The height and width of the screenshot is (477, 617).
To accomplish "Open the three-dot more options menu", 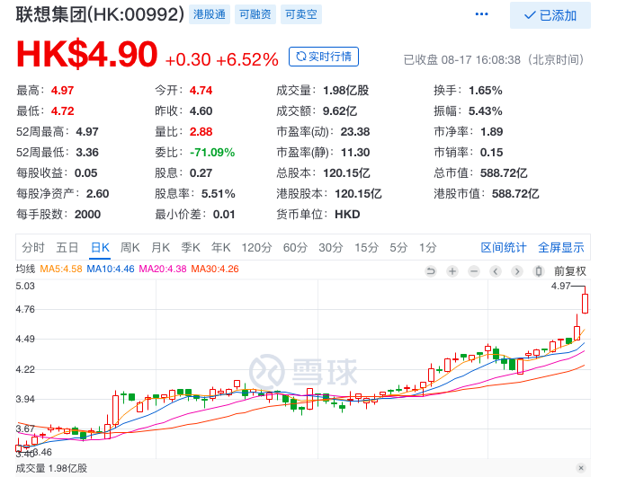I will click(481, 14).
